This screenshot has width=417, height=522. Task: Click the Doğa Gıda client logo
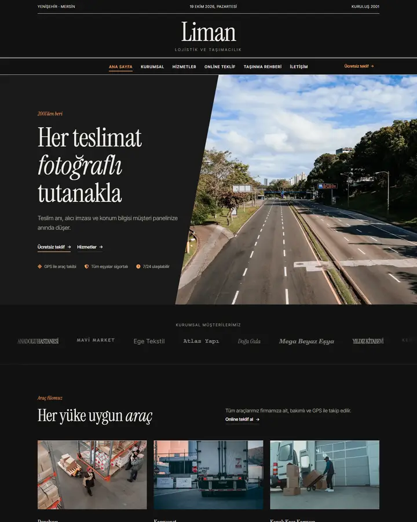pos(249,341)
